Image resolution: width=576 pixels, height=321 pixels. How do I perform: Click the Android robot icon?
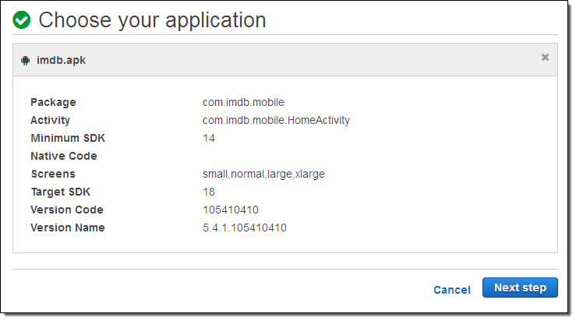pyautogui.click(x=25, y=60)
